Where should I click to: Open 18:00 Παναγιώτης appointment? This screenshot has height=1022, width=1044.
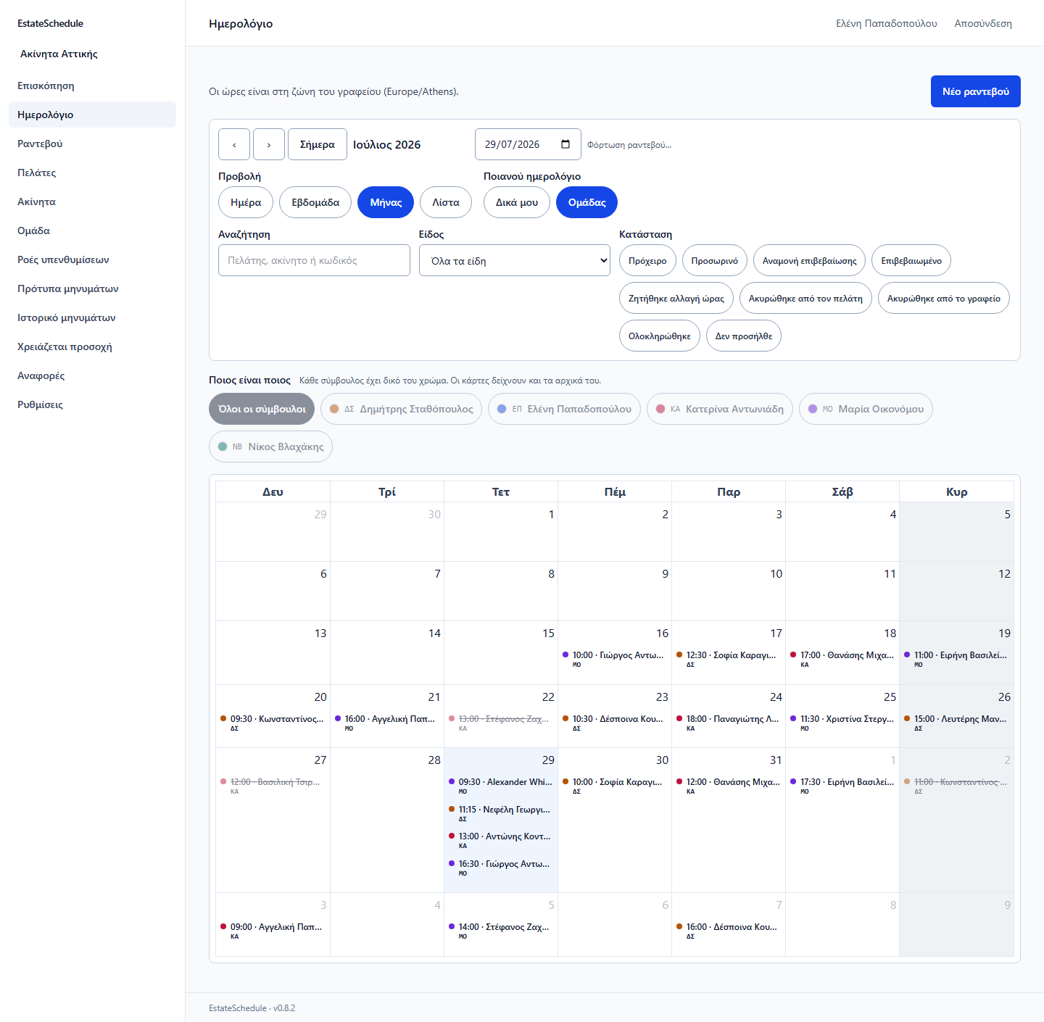point(729,723)
